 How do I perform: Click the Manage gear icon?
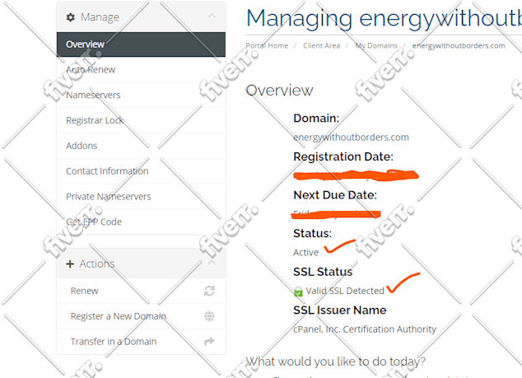point(70,17)
